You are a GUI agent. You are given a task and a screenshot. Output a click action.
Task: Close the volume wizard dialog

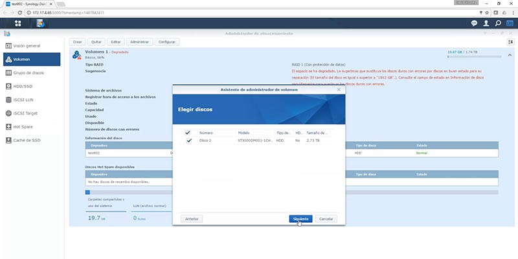[339, 89]
